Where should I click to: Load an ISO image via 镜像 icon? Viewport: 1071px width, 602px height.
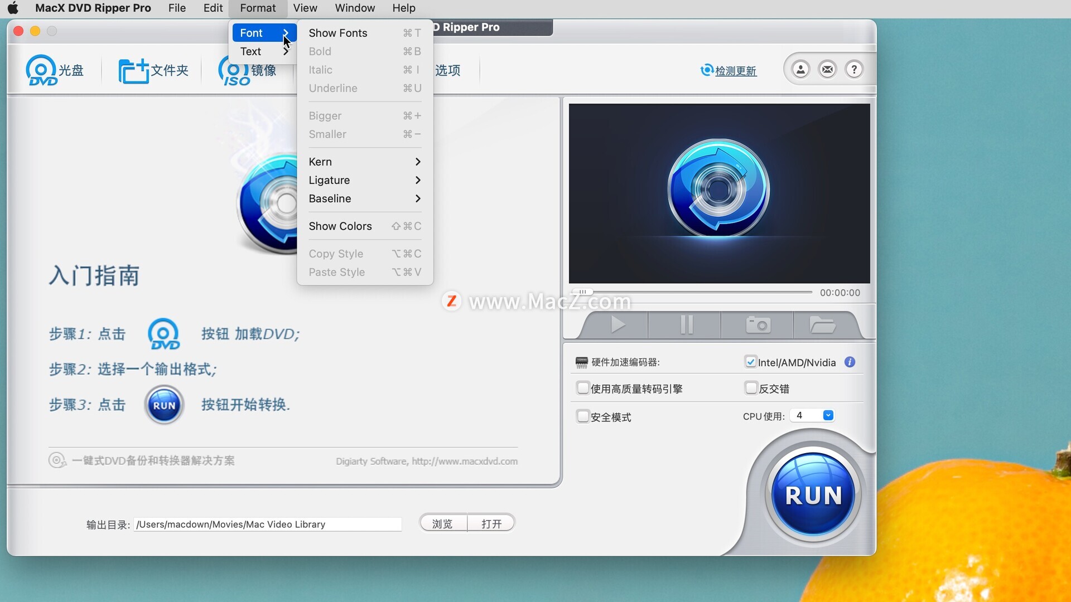pos(248,70)
